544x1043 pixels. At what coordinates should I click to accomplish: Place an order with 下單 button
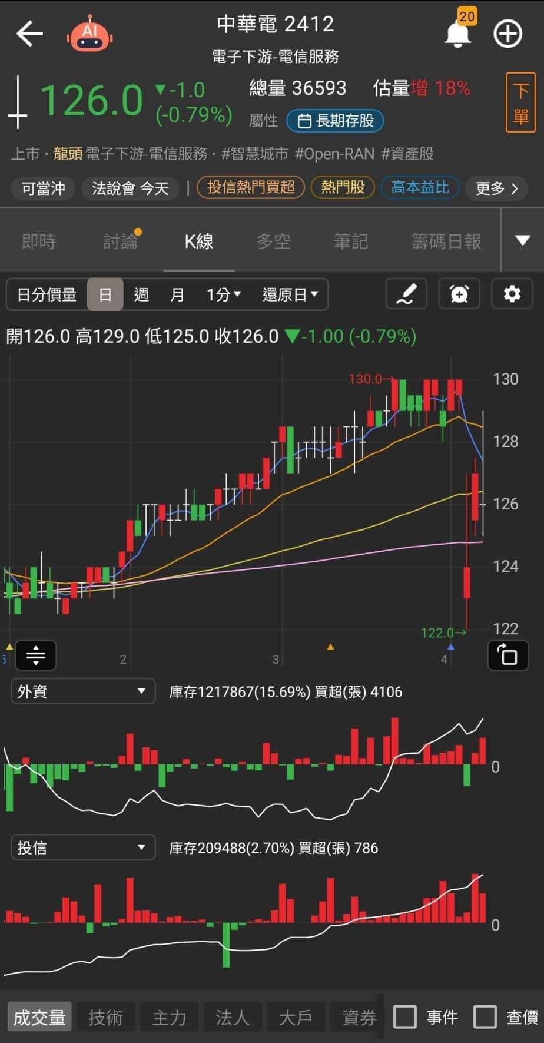520,102
